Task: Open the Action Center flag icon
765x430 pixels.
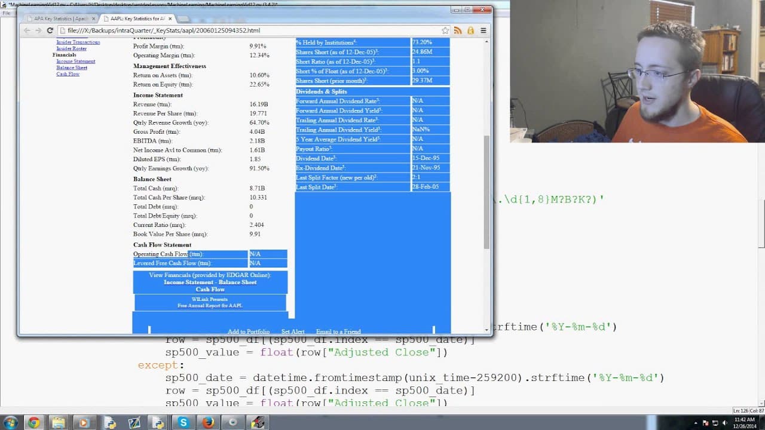Action: [x=705, y=423]
